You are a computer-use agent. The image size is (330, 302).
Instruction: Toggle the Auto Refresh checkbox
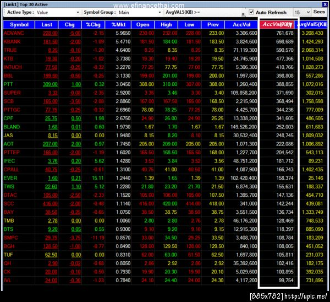click(x=251, y=12)
